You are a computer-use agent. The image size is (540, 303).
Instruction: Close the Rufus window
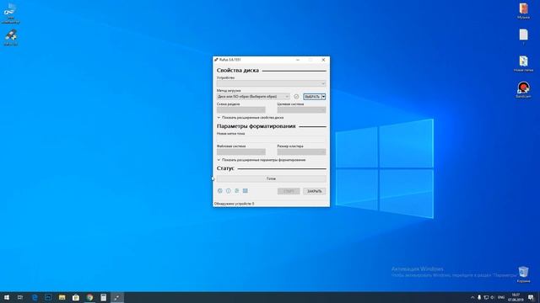(323, 60)
